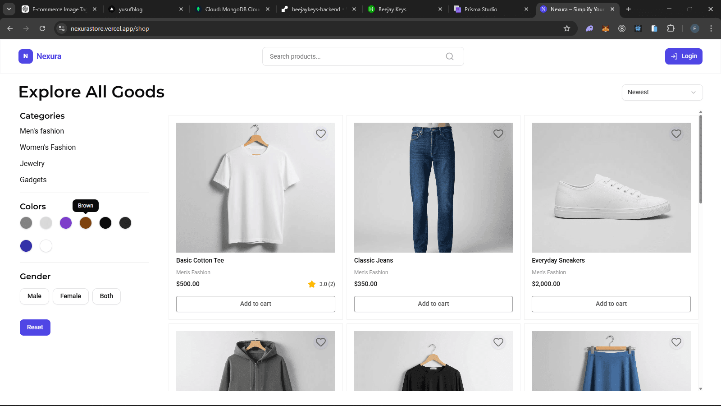Open the Newest sort dropdown
The height and width of the screenshot is (406, 721).
[662, 92]
